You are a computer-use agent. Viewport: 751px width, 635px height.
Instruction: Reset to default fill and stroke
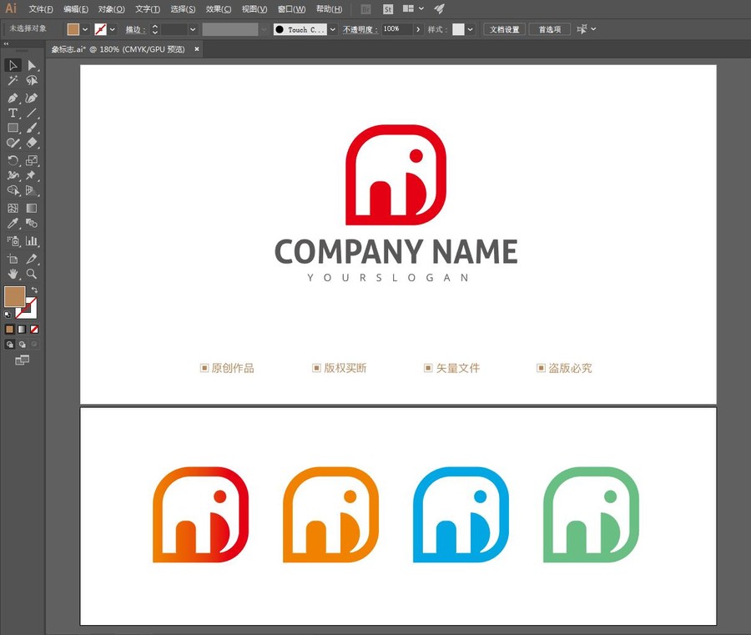point(8,315)
